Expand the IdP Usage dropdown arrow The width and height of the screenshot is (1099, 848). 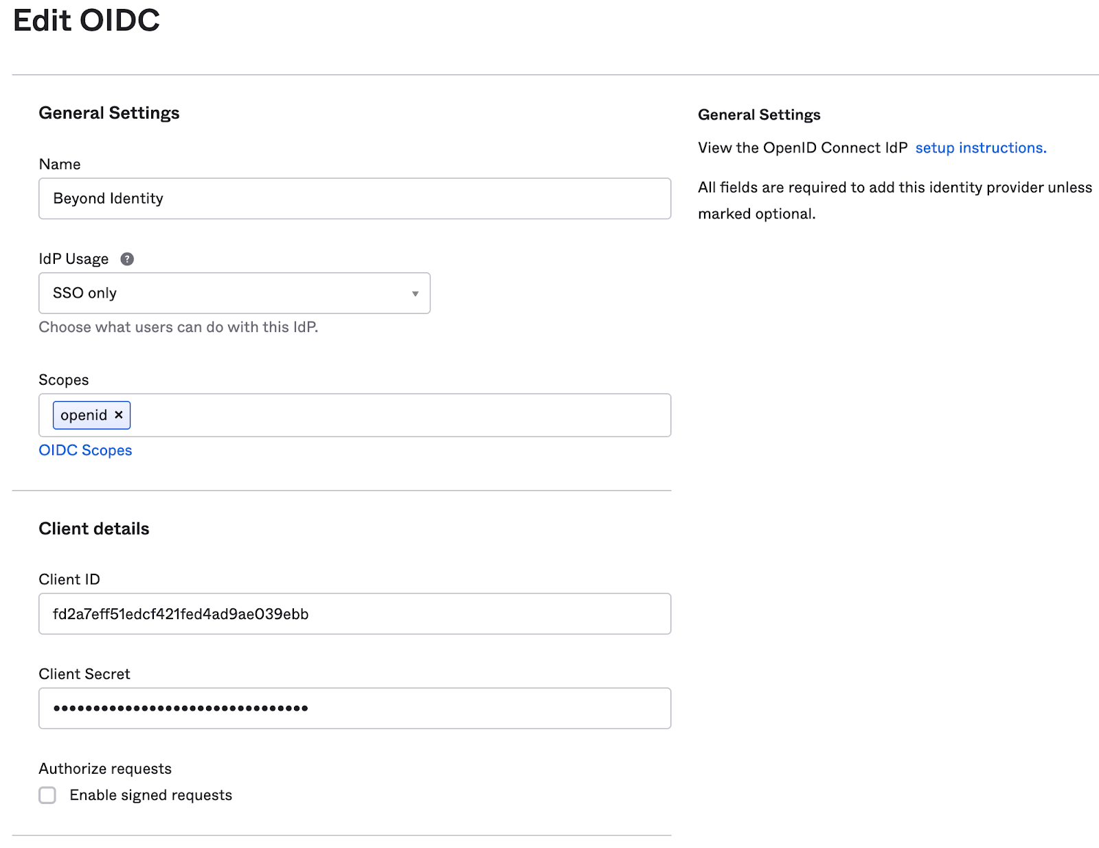click(415, 294)
